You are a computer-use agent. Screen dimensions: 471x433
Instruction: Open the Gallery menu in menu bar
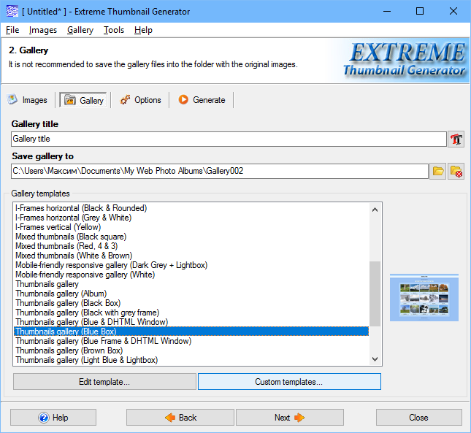pos(80,30)
